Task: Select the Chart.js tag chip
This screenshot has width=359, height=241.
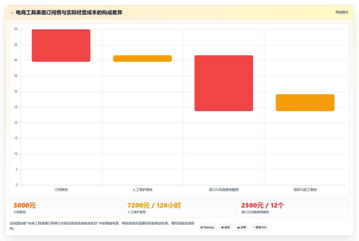Action: point(207,227)
